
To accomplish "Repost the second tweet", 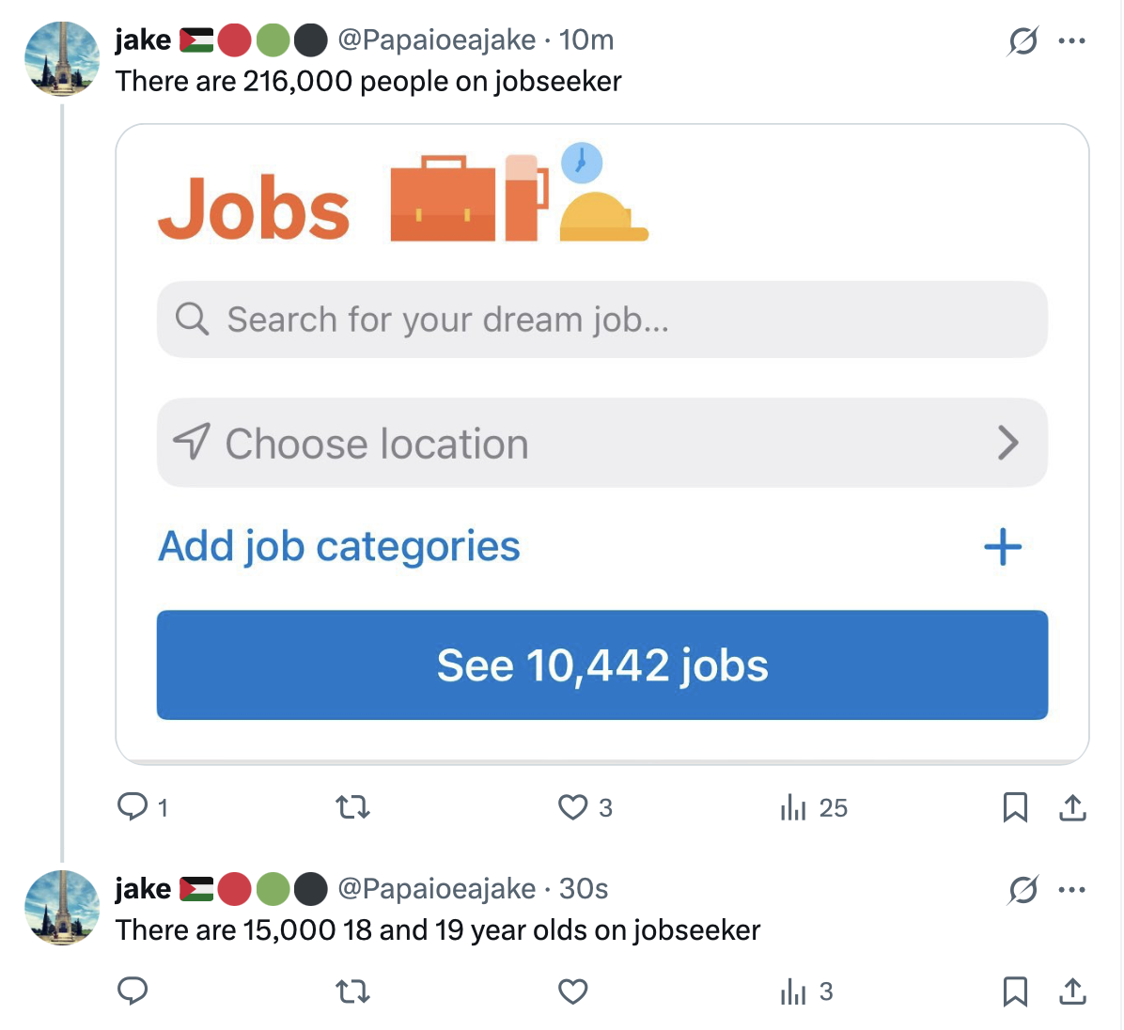I will coord(353,991).
